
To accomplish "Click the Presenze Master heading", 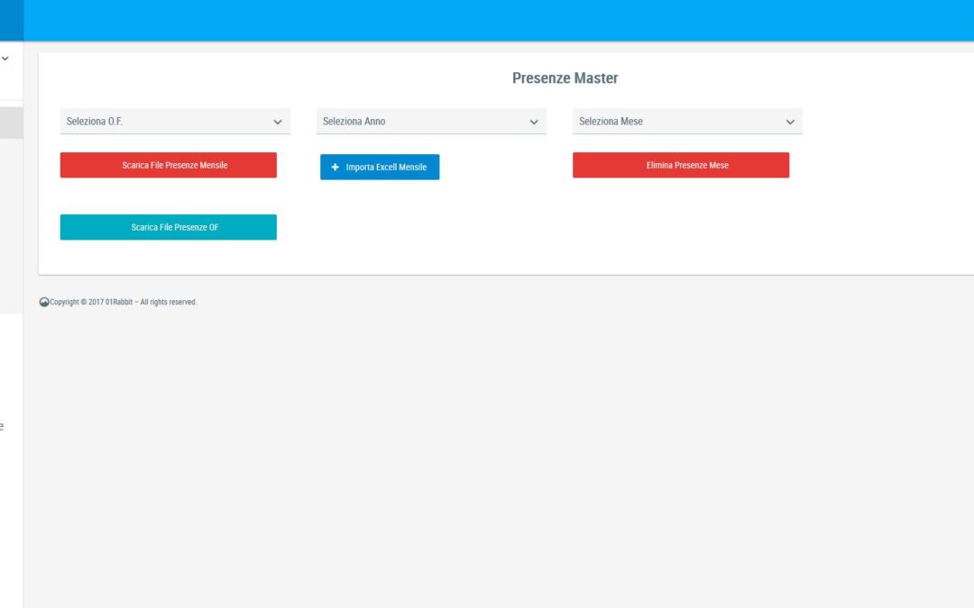I will [565, 78].
